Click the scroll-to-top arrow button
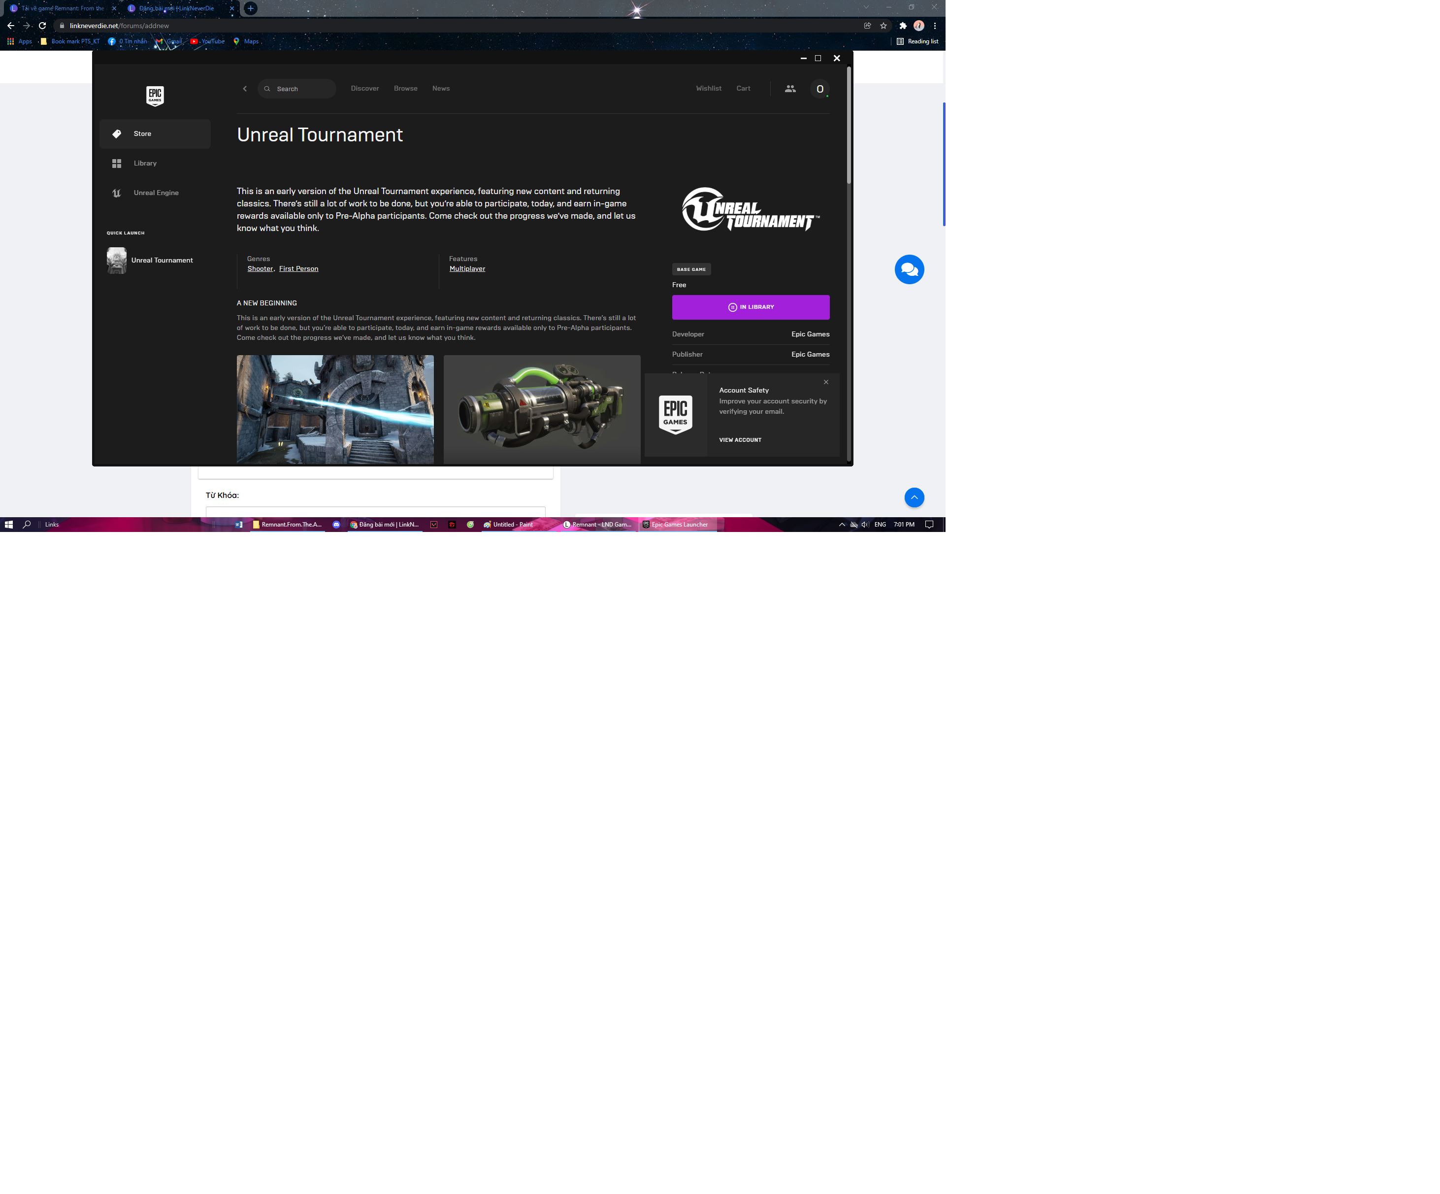This screenshot has width=1440, height=1194. 914,497
